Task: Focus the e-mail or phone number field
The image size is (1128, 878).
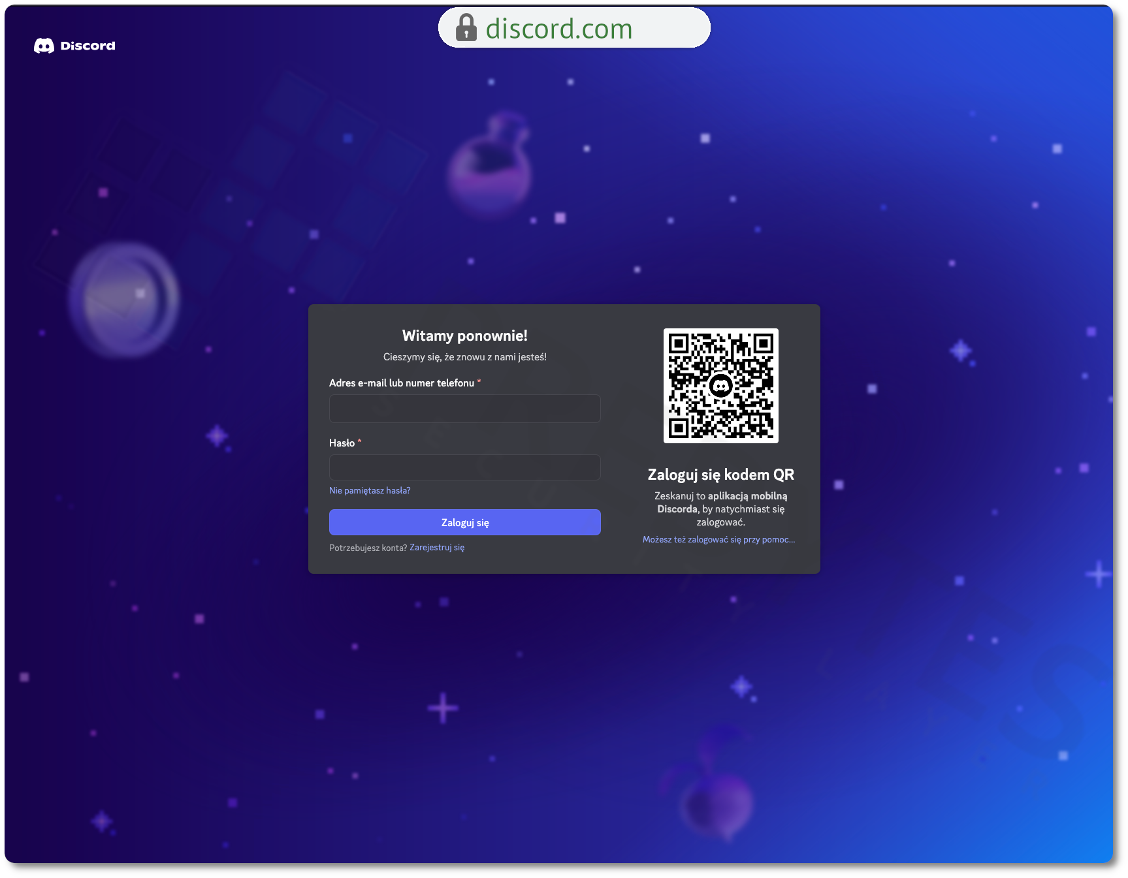Action: pos(464,409)
